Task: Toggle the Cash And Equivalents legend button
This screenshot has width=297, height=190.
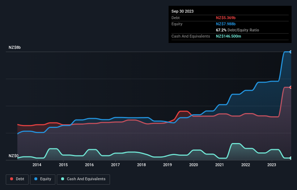Action: click(x=83, y=179)
